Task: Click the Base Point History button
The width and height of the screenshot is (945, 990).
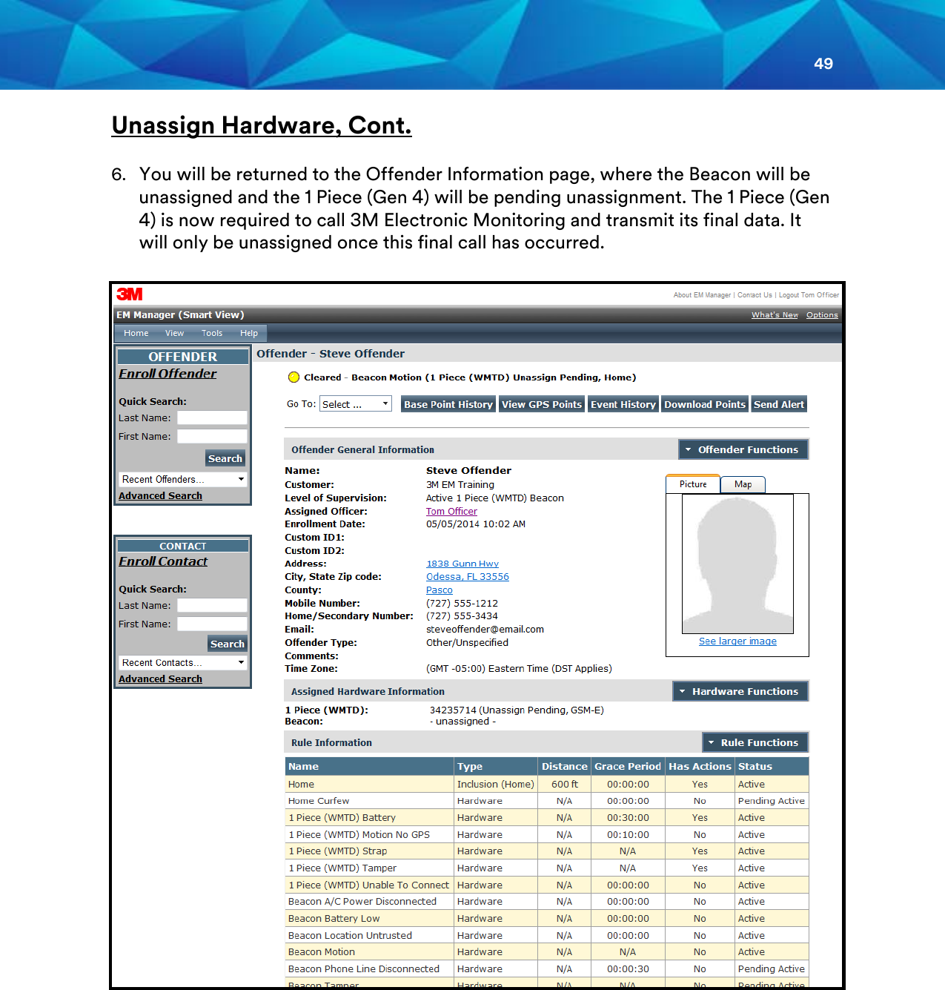Action: (x=448, y=404)
